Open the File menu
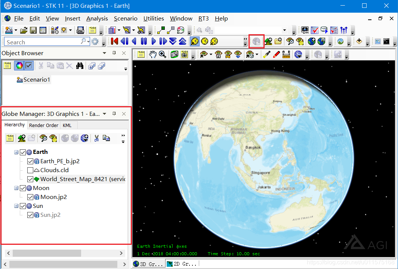 [19, 19]
